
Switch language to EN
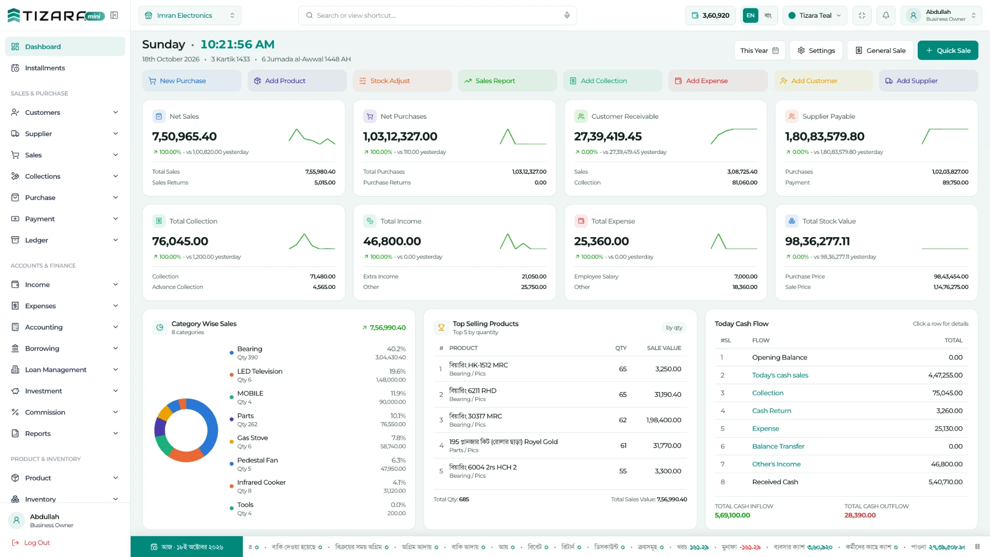click(750, 15)
